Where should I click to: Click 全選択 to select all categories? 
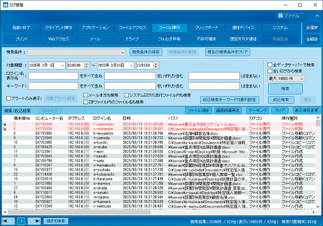click(x=312, y=28)
